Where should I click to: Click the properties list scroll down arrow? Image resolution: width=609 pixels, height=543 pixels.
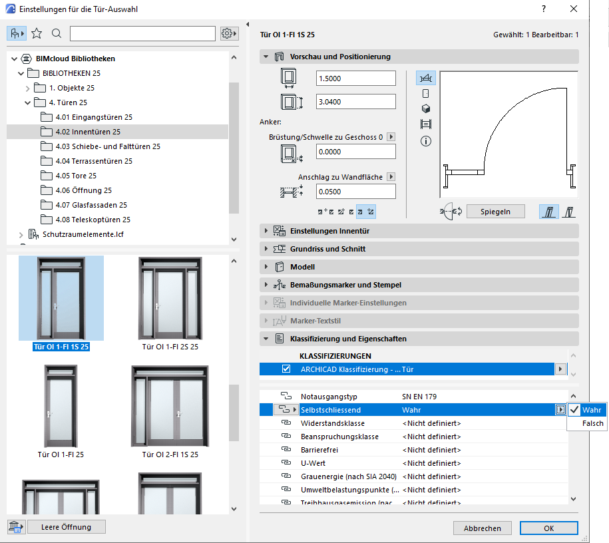click(573, 498)
